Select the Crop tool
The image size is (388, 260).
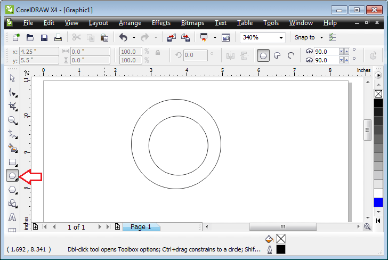[x=12, y=106]
